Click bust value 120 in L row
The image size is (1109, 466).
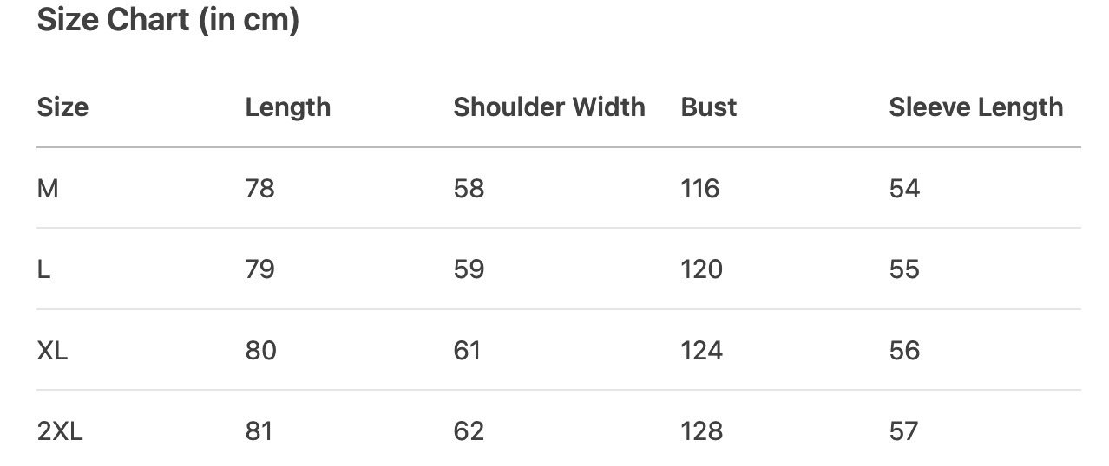pos(701,269)
